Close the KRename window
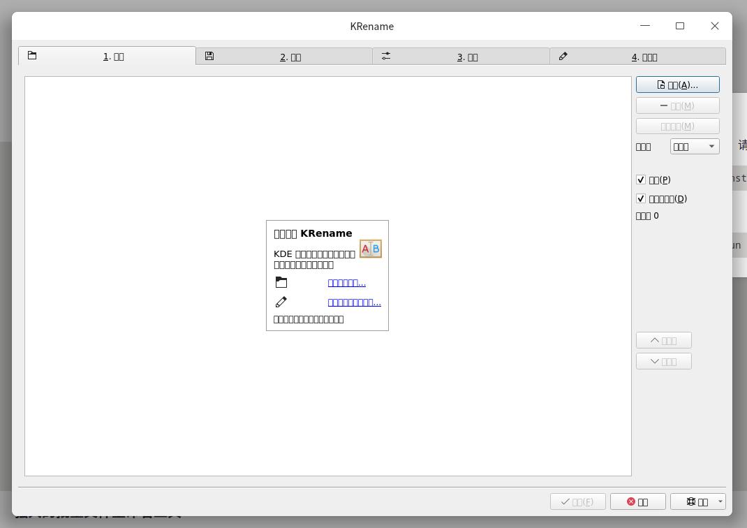 715,26
